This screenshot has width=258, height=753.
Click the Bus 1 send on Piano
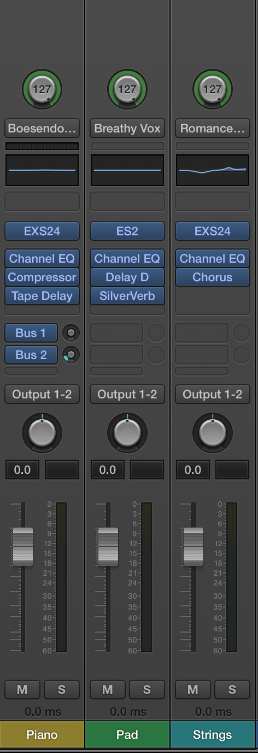point(31,333)
